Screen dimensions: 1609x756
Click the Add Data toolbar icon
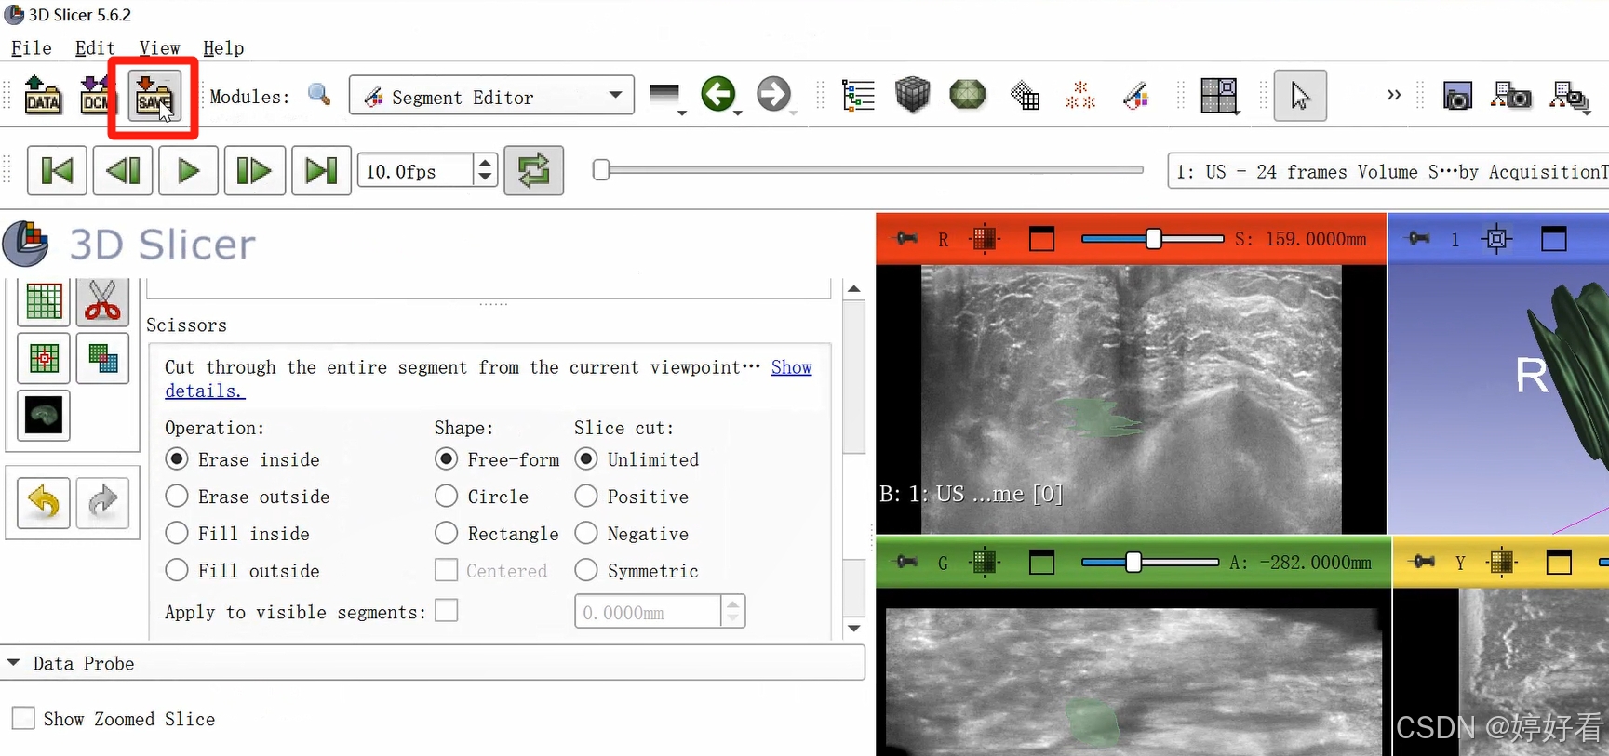(x=43, y=95)
